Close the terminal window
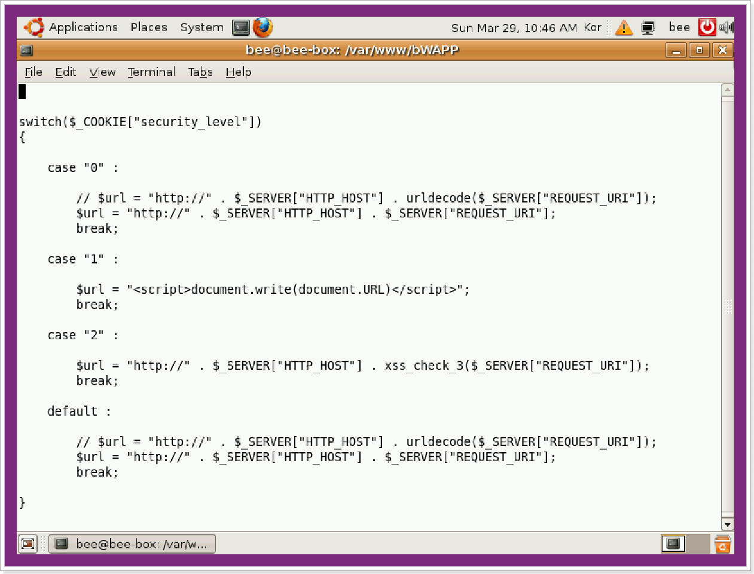 (x=722, y=50)
